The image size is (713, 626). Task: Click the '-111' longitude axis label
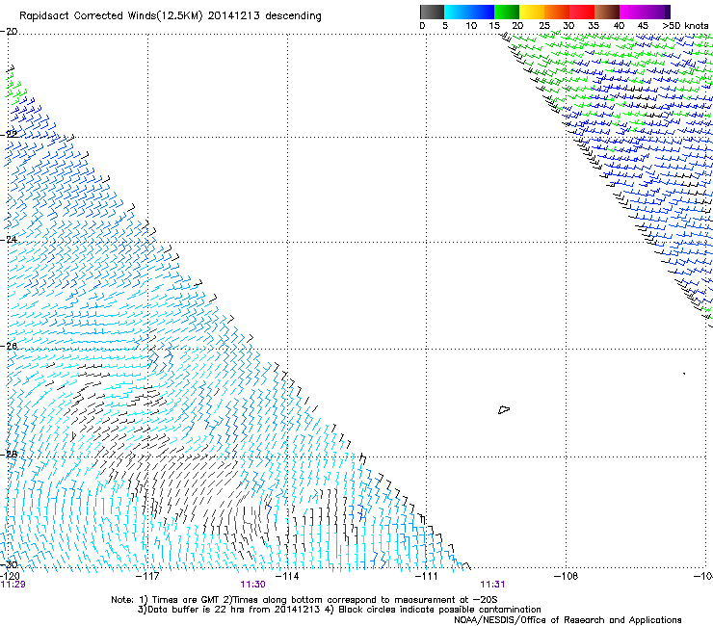click(427, 576)
